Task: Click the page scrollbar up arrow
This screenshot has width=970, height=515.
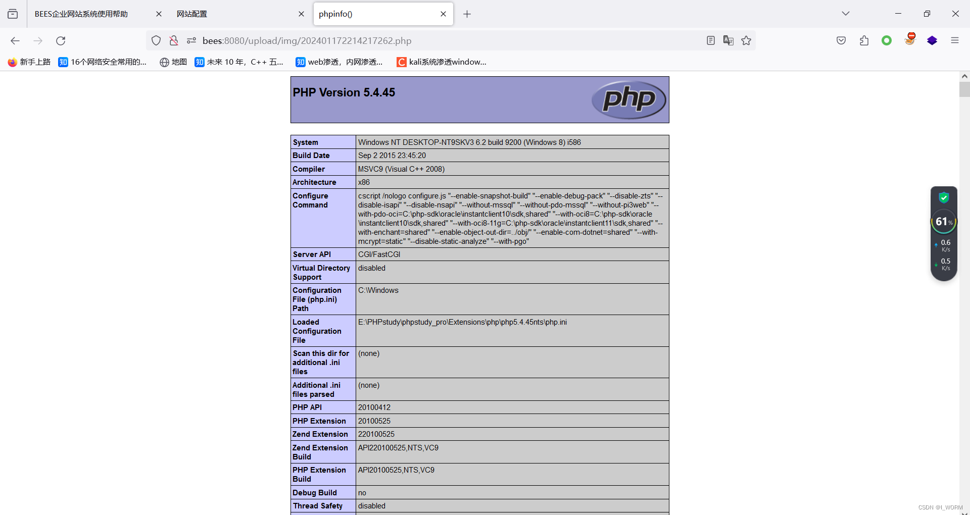Action: click(x=964, y=76)
